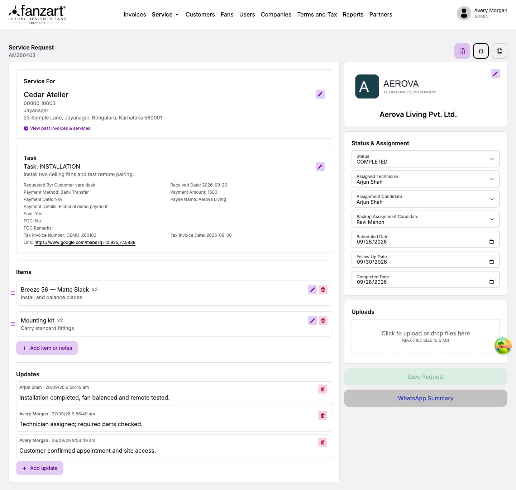Open Terms and Tax page
Image resolution: width=516 pixels, height=490 pixels.
(x=317, y=14)
